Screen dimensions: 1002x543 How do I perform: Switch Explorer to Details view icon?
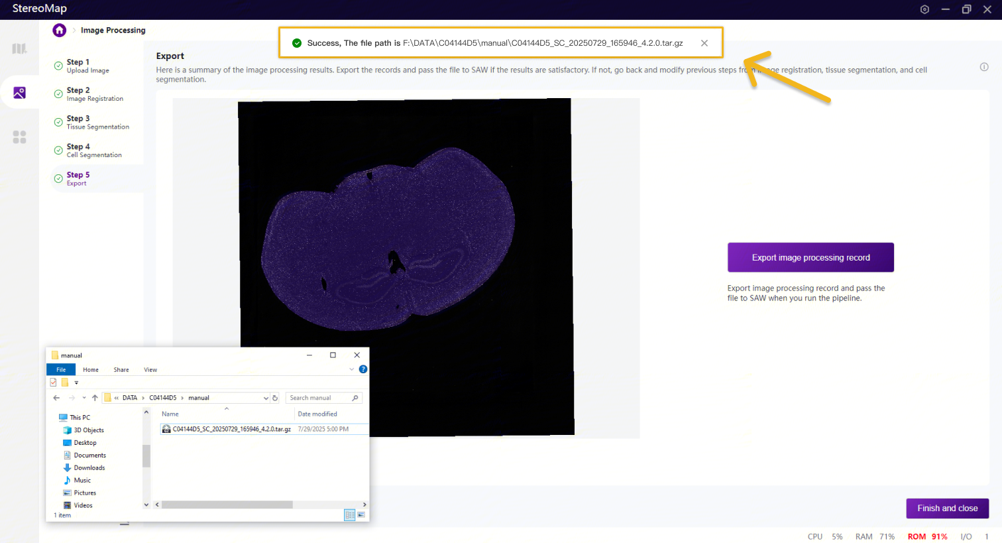point(350,515)
